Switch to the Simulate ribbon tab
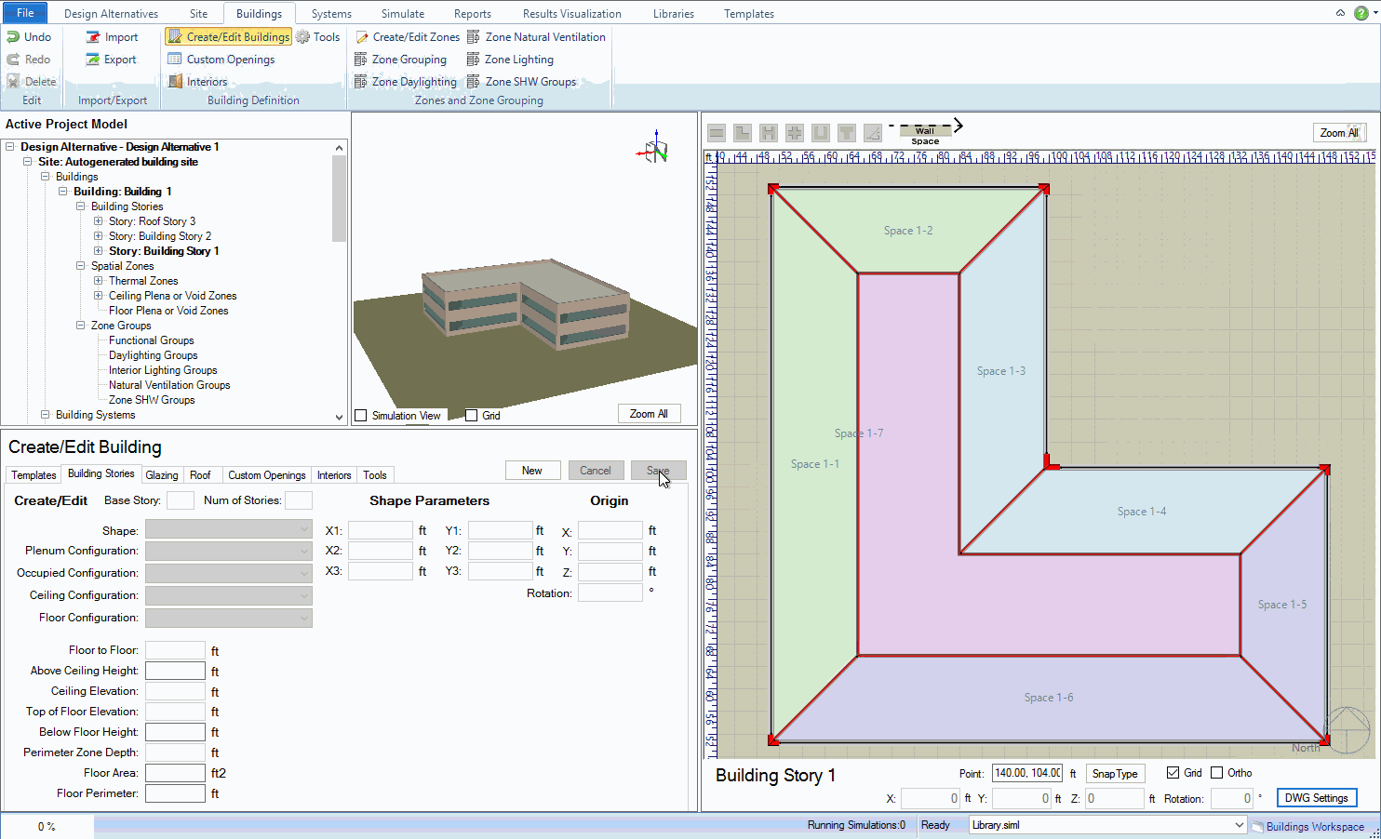1381x839 pixels. [402, 14]
